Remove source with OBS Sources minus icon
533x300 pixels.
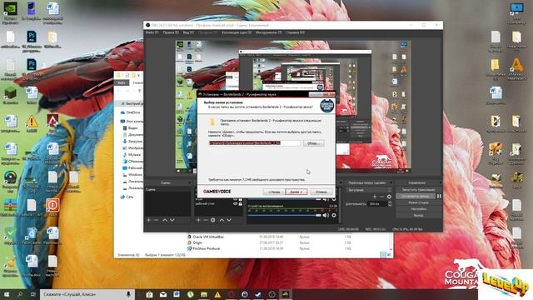click(206, 220)
